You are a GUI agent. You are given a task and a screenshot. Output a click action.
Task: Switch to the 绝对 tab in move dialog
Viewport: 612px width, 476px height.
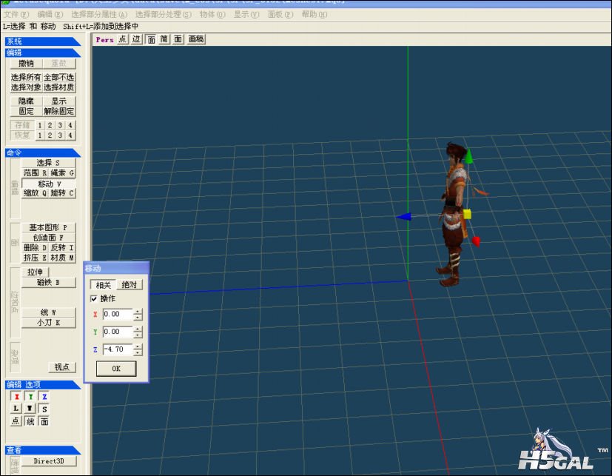click(130, 285)
